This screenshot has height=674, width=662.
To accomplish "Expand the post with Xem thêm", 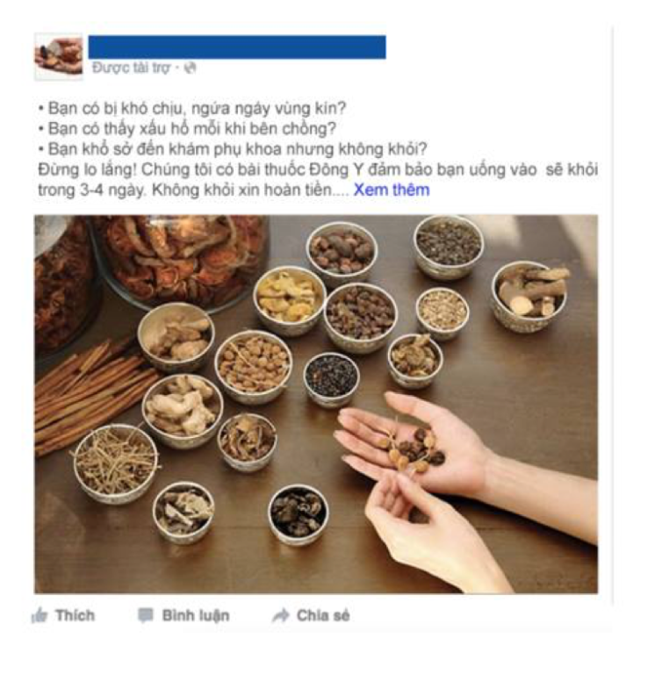I will tap(392, 190).
